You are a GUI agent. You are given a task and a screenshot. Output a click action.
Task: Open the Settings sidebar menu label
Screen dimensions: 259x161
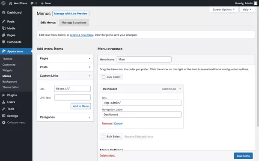coord(12,116)
